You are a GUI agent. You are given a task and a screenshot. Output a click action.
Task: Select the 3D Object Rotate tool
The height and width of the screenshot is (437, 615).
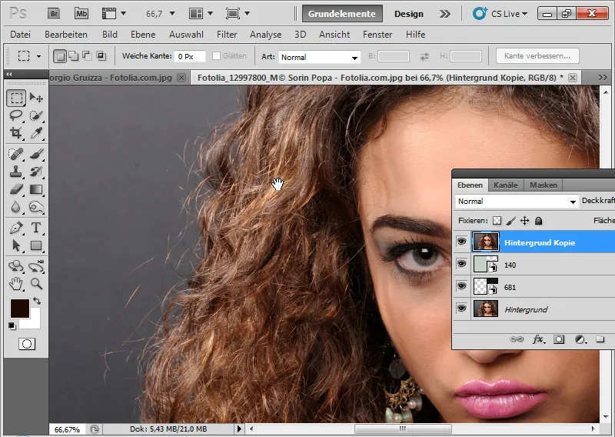point(16,266)
